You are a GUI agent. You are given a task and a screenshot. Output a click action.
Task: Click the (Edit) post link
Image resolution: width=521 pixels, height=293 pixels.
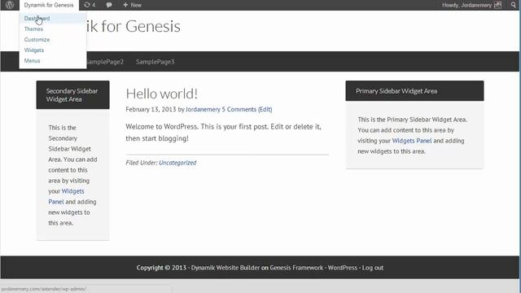tap(265, 109)
